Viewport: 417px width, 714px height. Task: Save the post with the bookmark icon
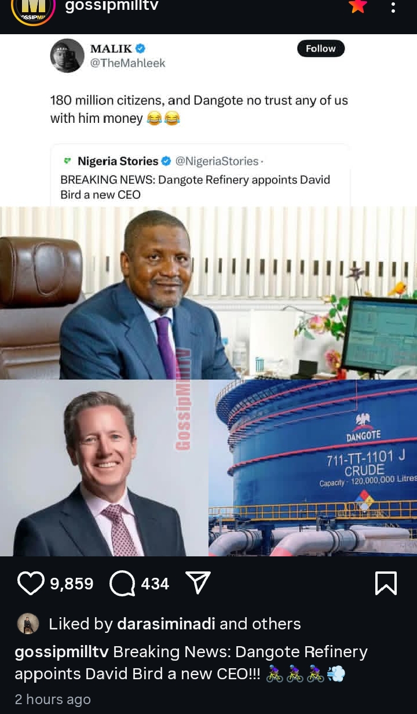[386, 583]
